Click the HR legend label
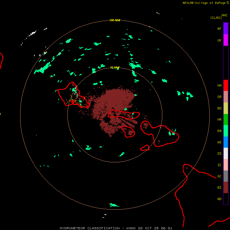 coord(219,120)
